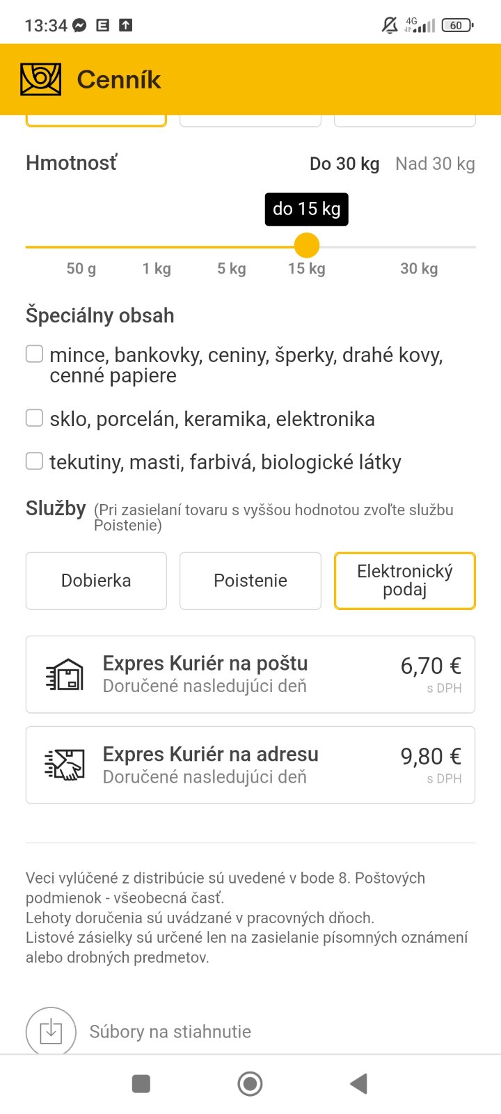Select the Poistenie service button

[250, 581]
